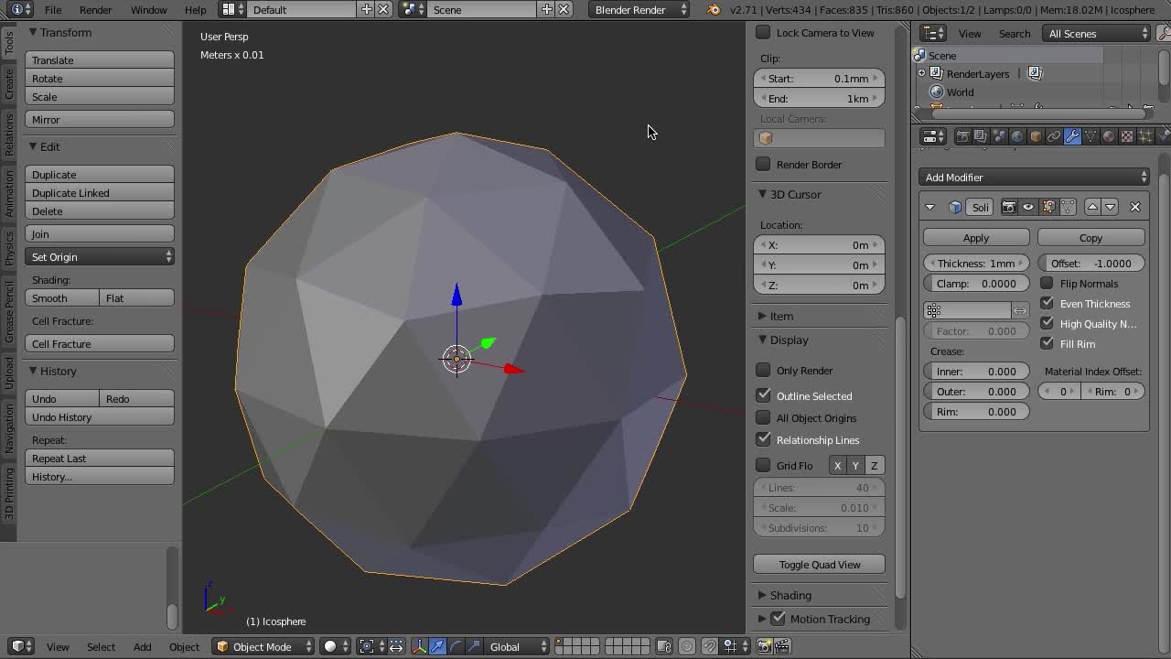Image resolution: width=1171 pixels, height=659 pixels.
Task: Enable the rotate manipulator in viewport header
Action: [456, 647]
